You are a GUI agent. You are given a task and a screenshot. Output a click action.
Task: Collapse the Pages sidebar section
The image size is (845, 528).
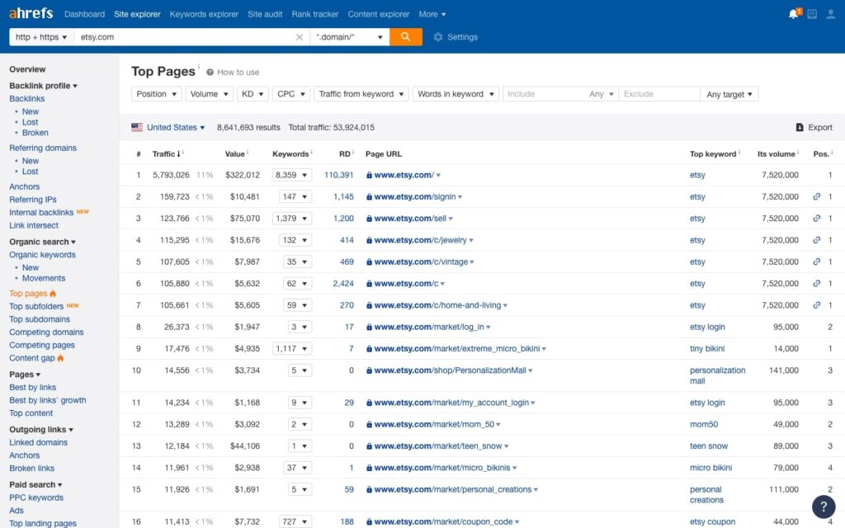25,374
